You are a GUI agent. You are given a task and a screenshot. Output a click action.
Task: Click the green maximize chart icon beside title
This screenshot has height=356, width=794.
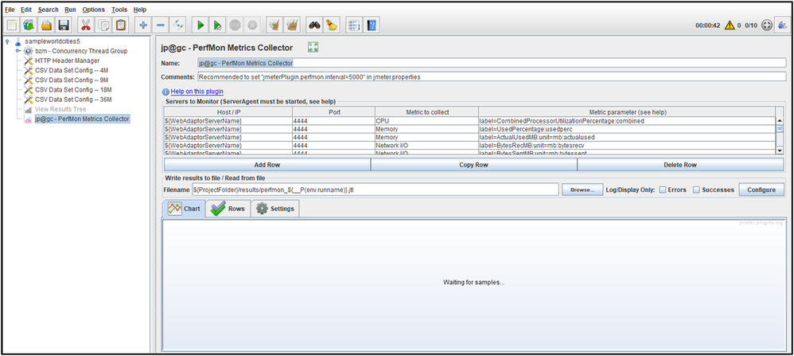click(x=313, y=47)
